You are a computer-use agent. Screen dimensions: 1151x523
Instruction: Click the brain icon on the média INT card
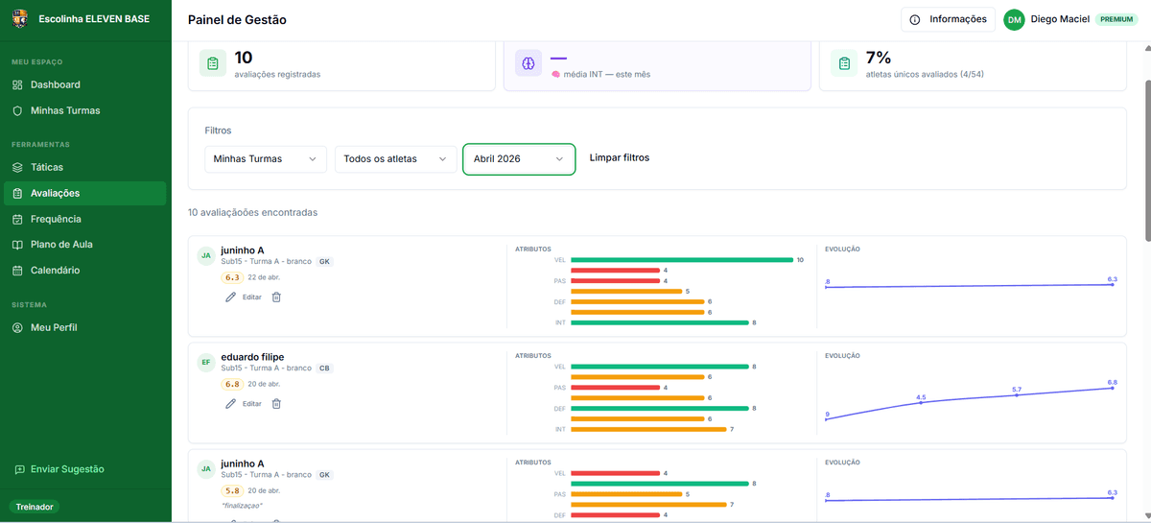tap(528, 63)
